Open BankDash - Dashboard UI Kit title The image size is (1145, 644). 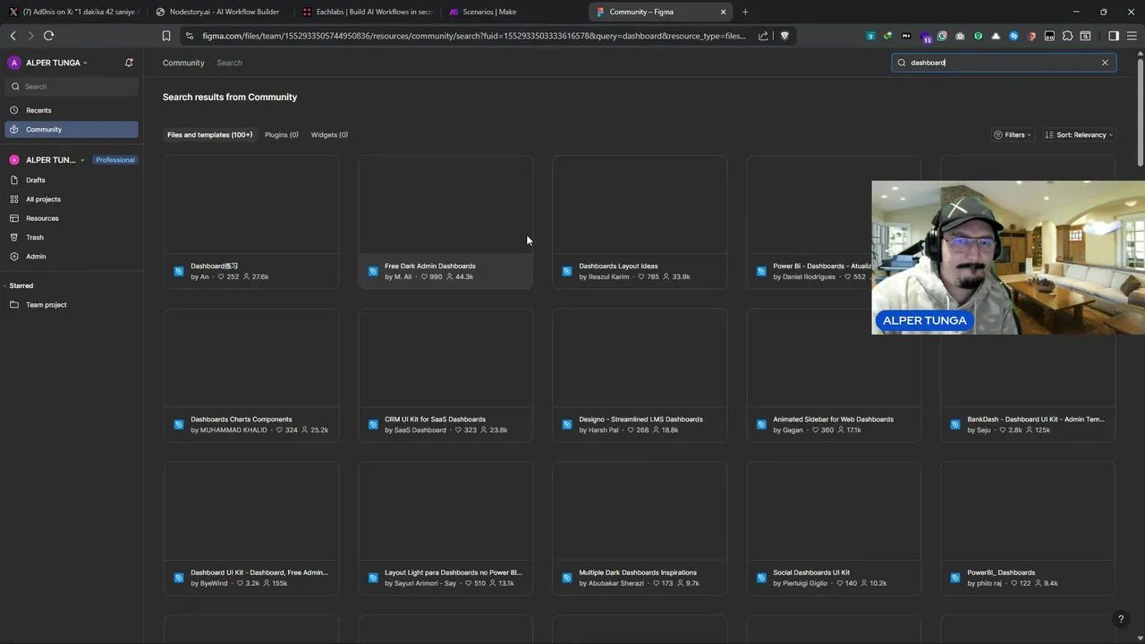pos(1036,419)
